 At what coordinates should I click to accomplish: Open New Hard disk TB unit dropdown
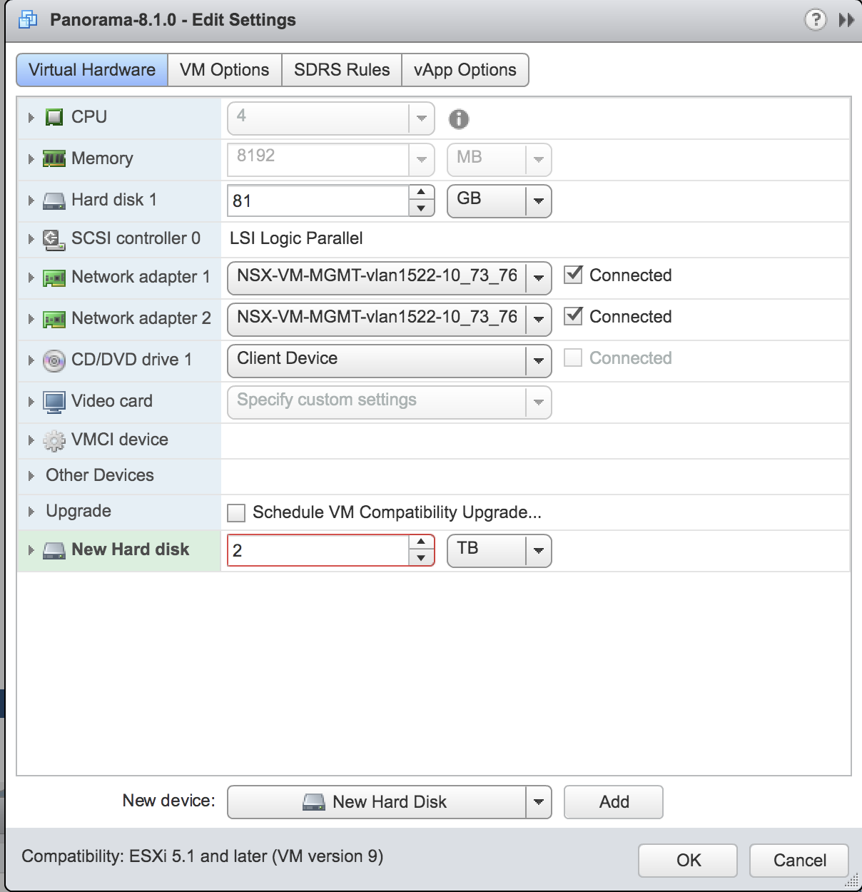pyautogui.click(x=500, y=550)
